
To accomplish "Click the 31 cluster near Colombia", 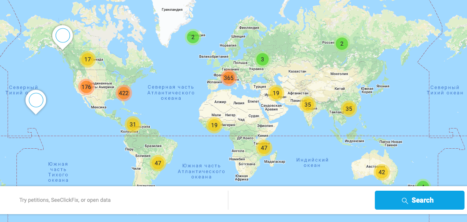I will (132, 124).
